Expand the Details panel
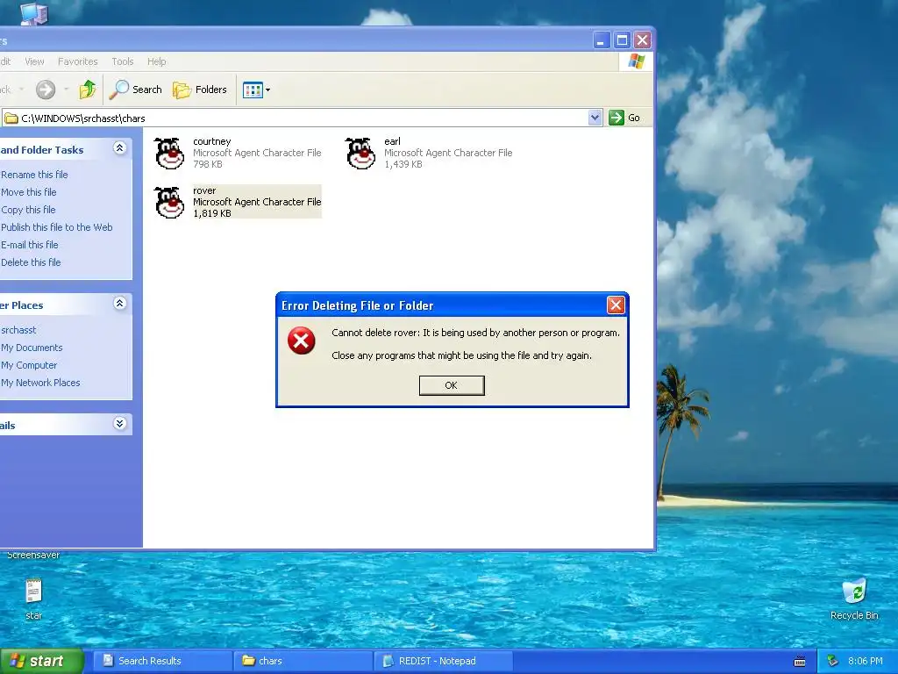 tap(119, 424)
